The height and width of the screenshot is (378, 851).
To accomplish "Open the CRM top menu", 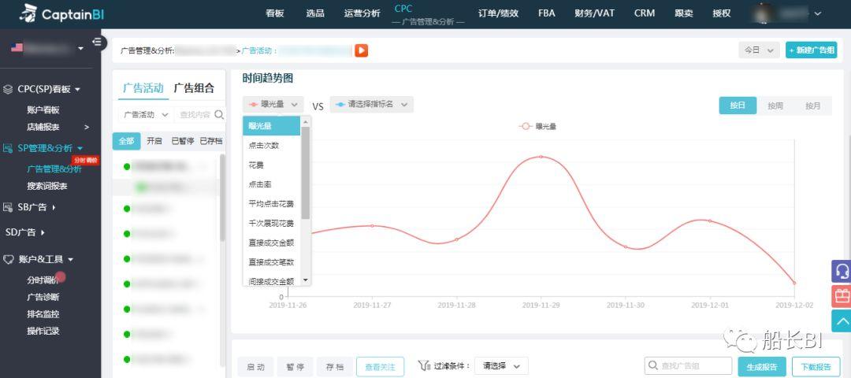I will [645, 13].
